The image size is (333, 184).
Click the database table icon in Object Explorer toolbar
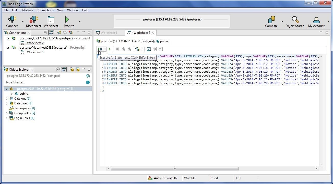click(x=77, y=69)
